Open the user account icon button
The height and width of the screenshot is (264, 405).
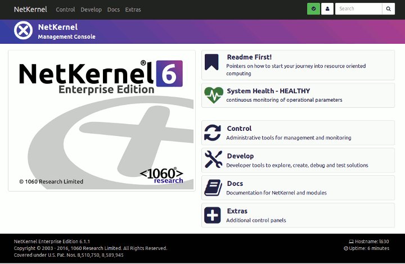coord(327,9)
